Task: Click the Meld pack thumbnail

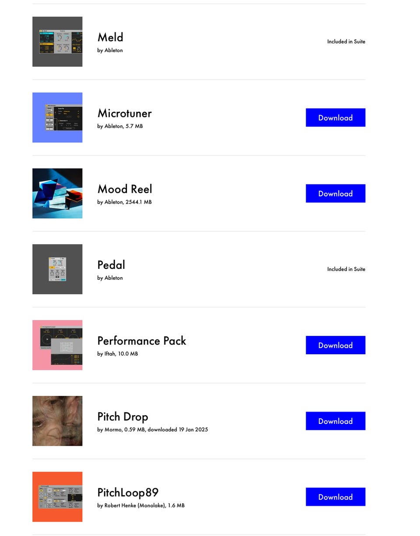Action: point(57,42)
